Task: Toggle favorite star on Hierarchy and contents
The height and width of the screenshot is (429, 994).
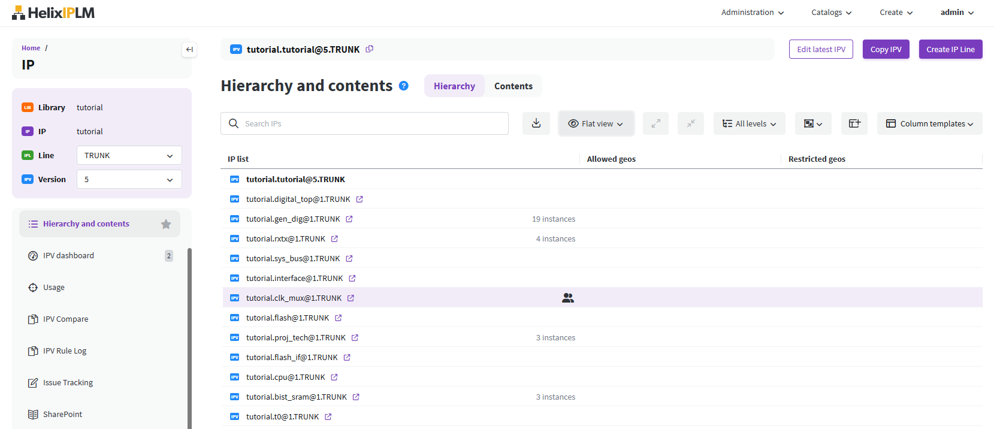Action: click(166, 224)
